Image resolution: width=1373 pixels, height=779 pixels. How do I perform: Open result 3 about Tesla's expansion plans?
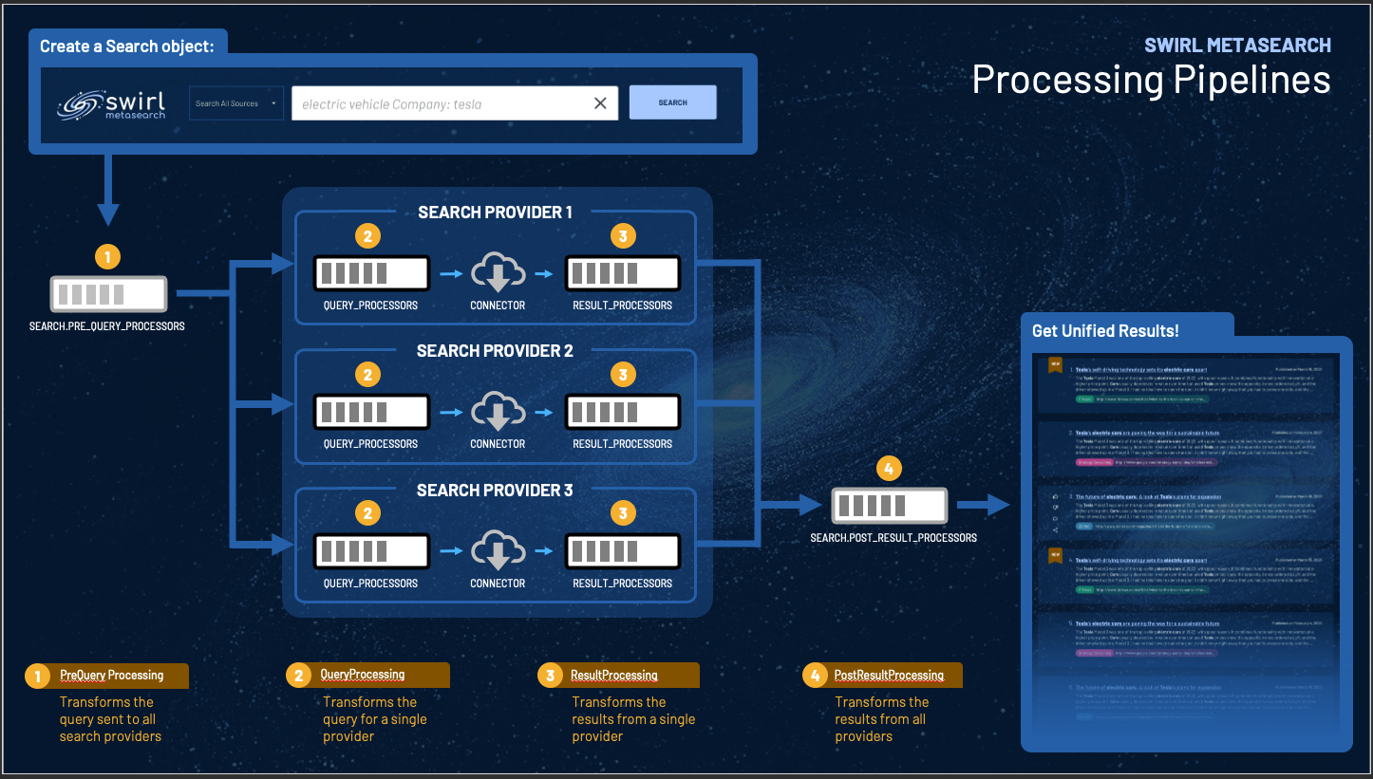(x=1148, y=496)
